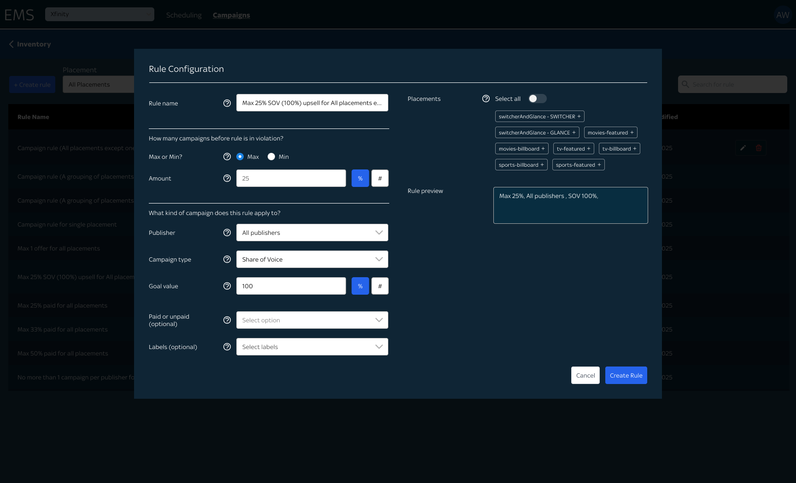Expand the Paid or unpaid dropdown
796x483 pixels.
(312, 320)
